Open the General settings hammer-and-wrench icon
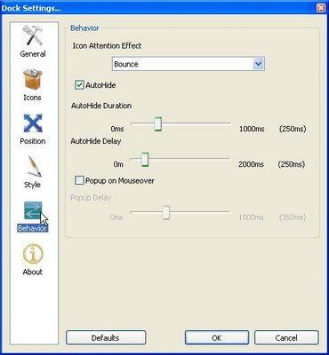The height and width of the screenshot is (355, 329). [33, 36]
